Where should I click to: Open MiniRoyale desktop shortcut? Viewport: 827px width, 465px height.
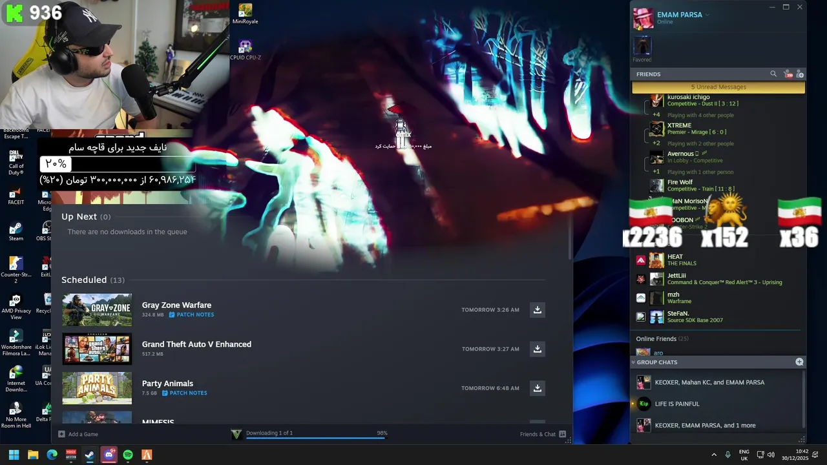tap(245, 14)
